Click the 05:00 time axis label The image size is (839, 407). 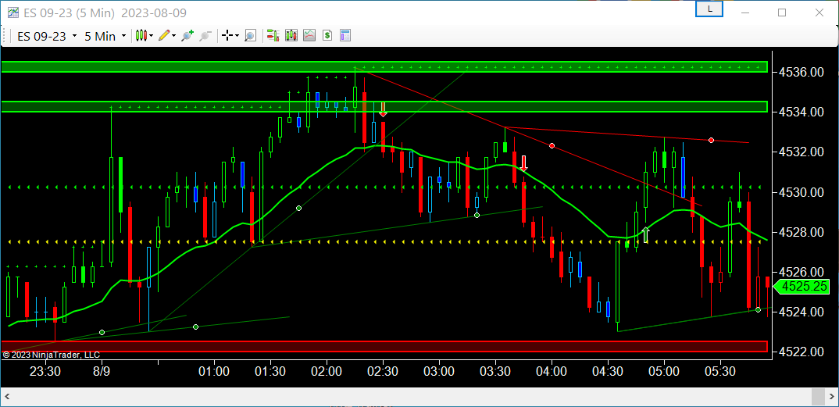664,370
